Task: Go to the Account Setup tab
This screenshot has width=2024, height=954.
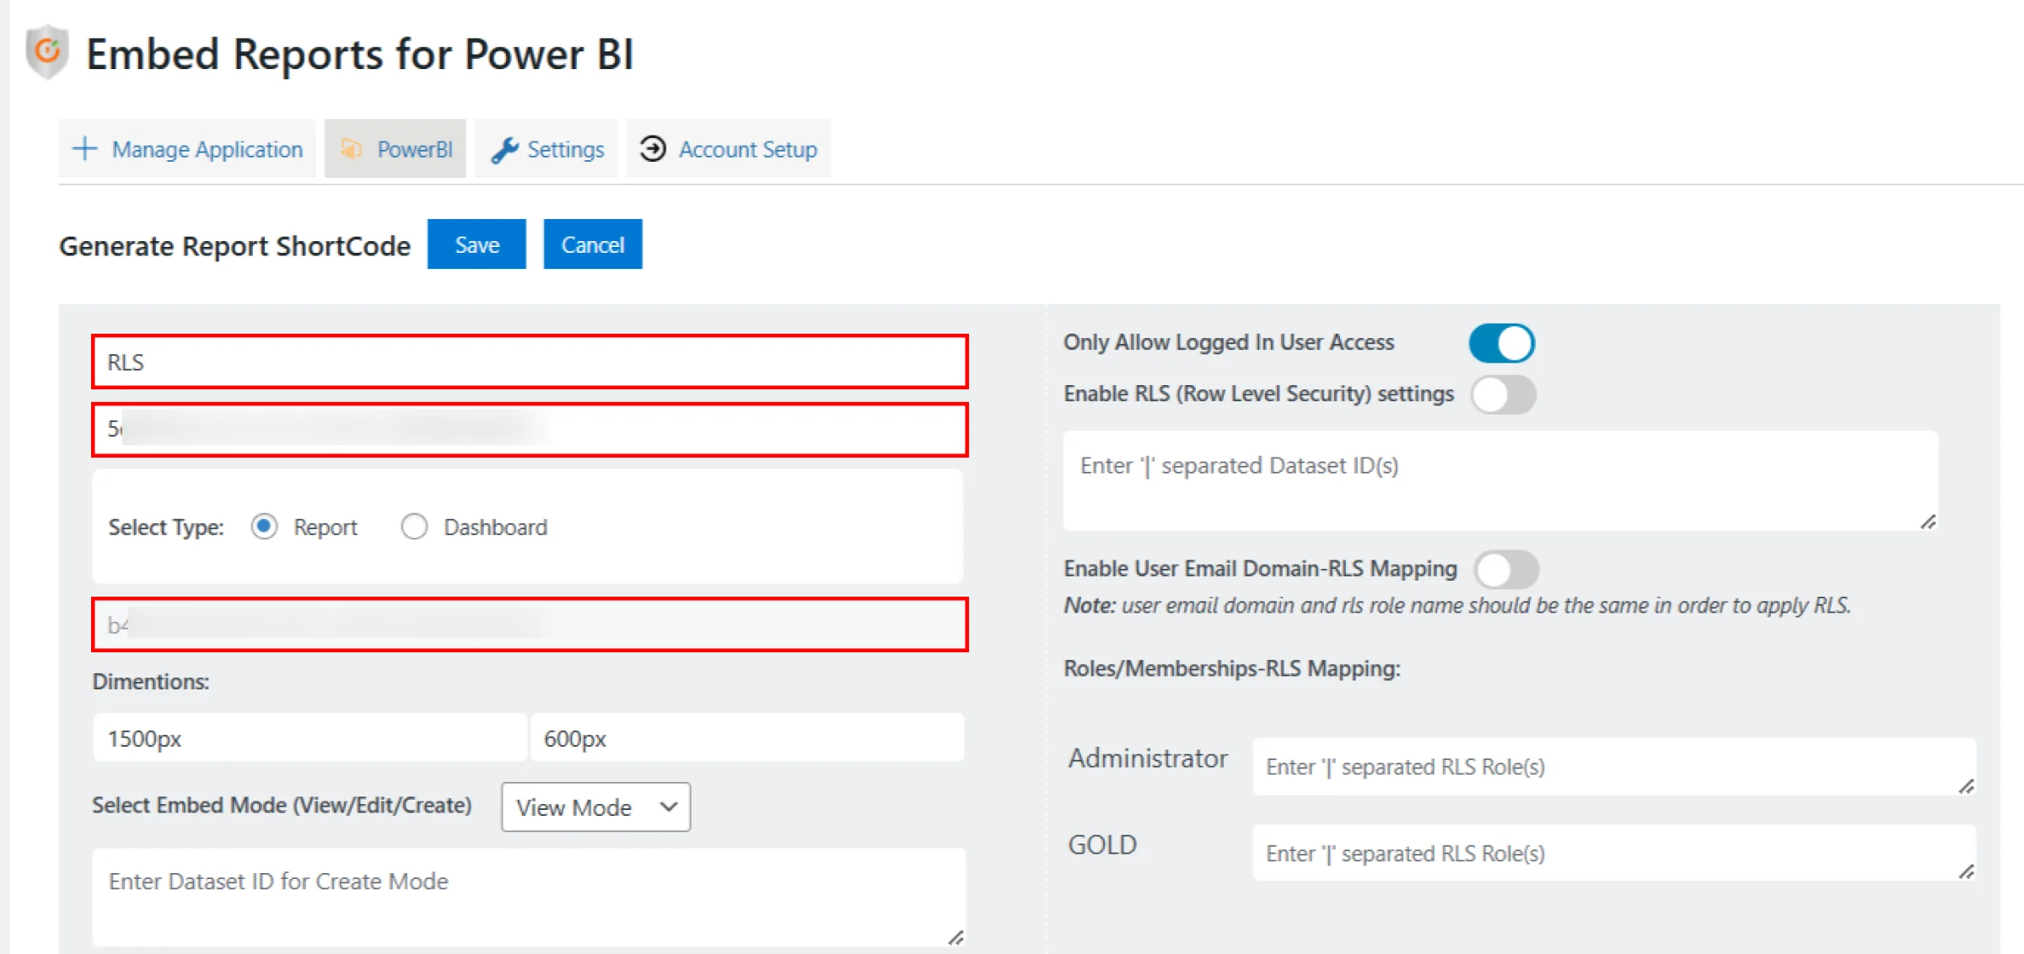Action: (x=728, y=149)
